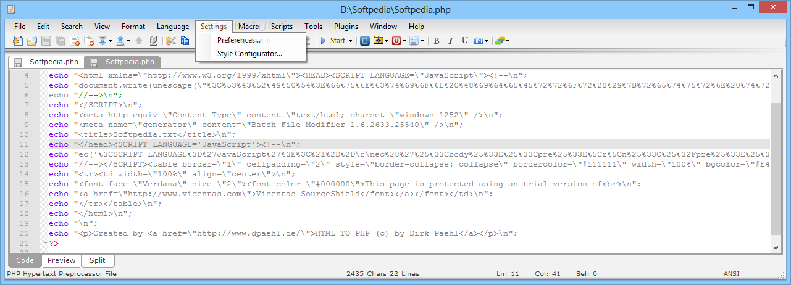Screen dimensions: 791x285
Task: Click the vertical scrollbar up arrow
Action: tap(776, 75)
